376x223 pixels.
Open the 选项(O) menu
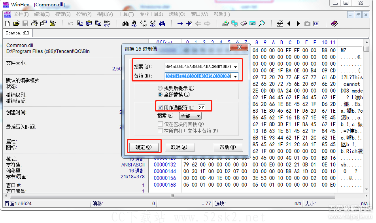coord(177,14)
